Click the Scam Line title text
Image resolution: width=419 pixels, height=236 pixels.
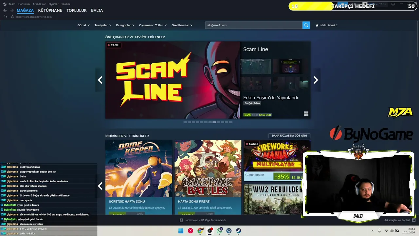pos(256,49)
